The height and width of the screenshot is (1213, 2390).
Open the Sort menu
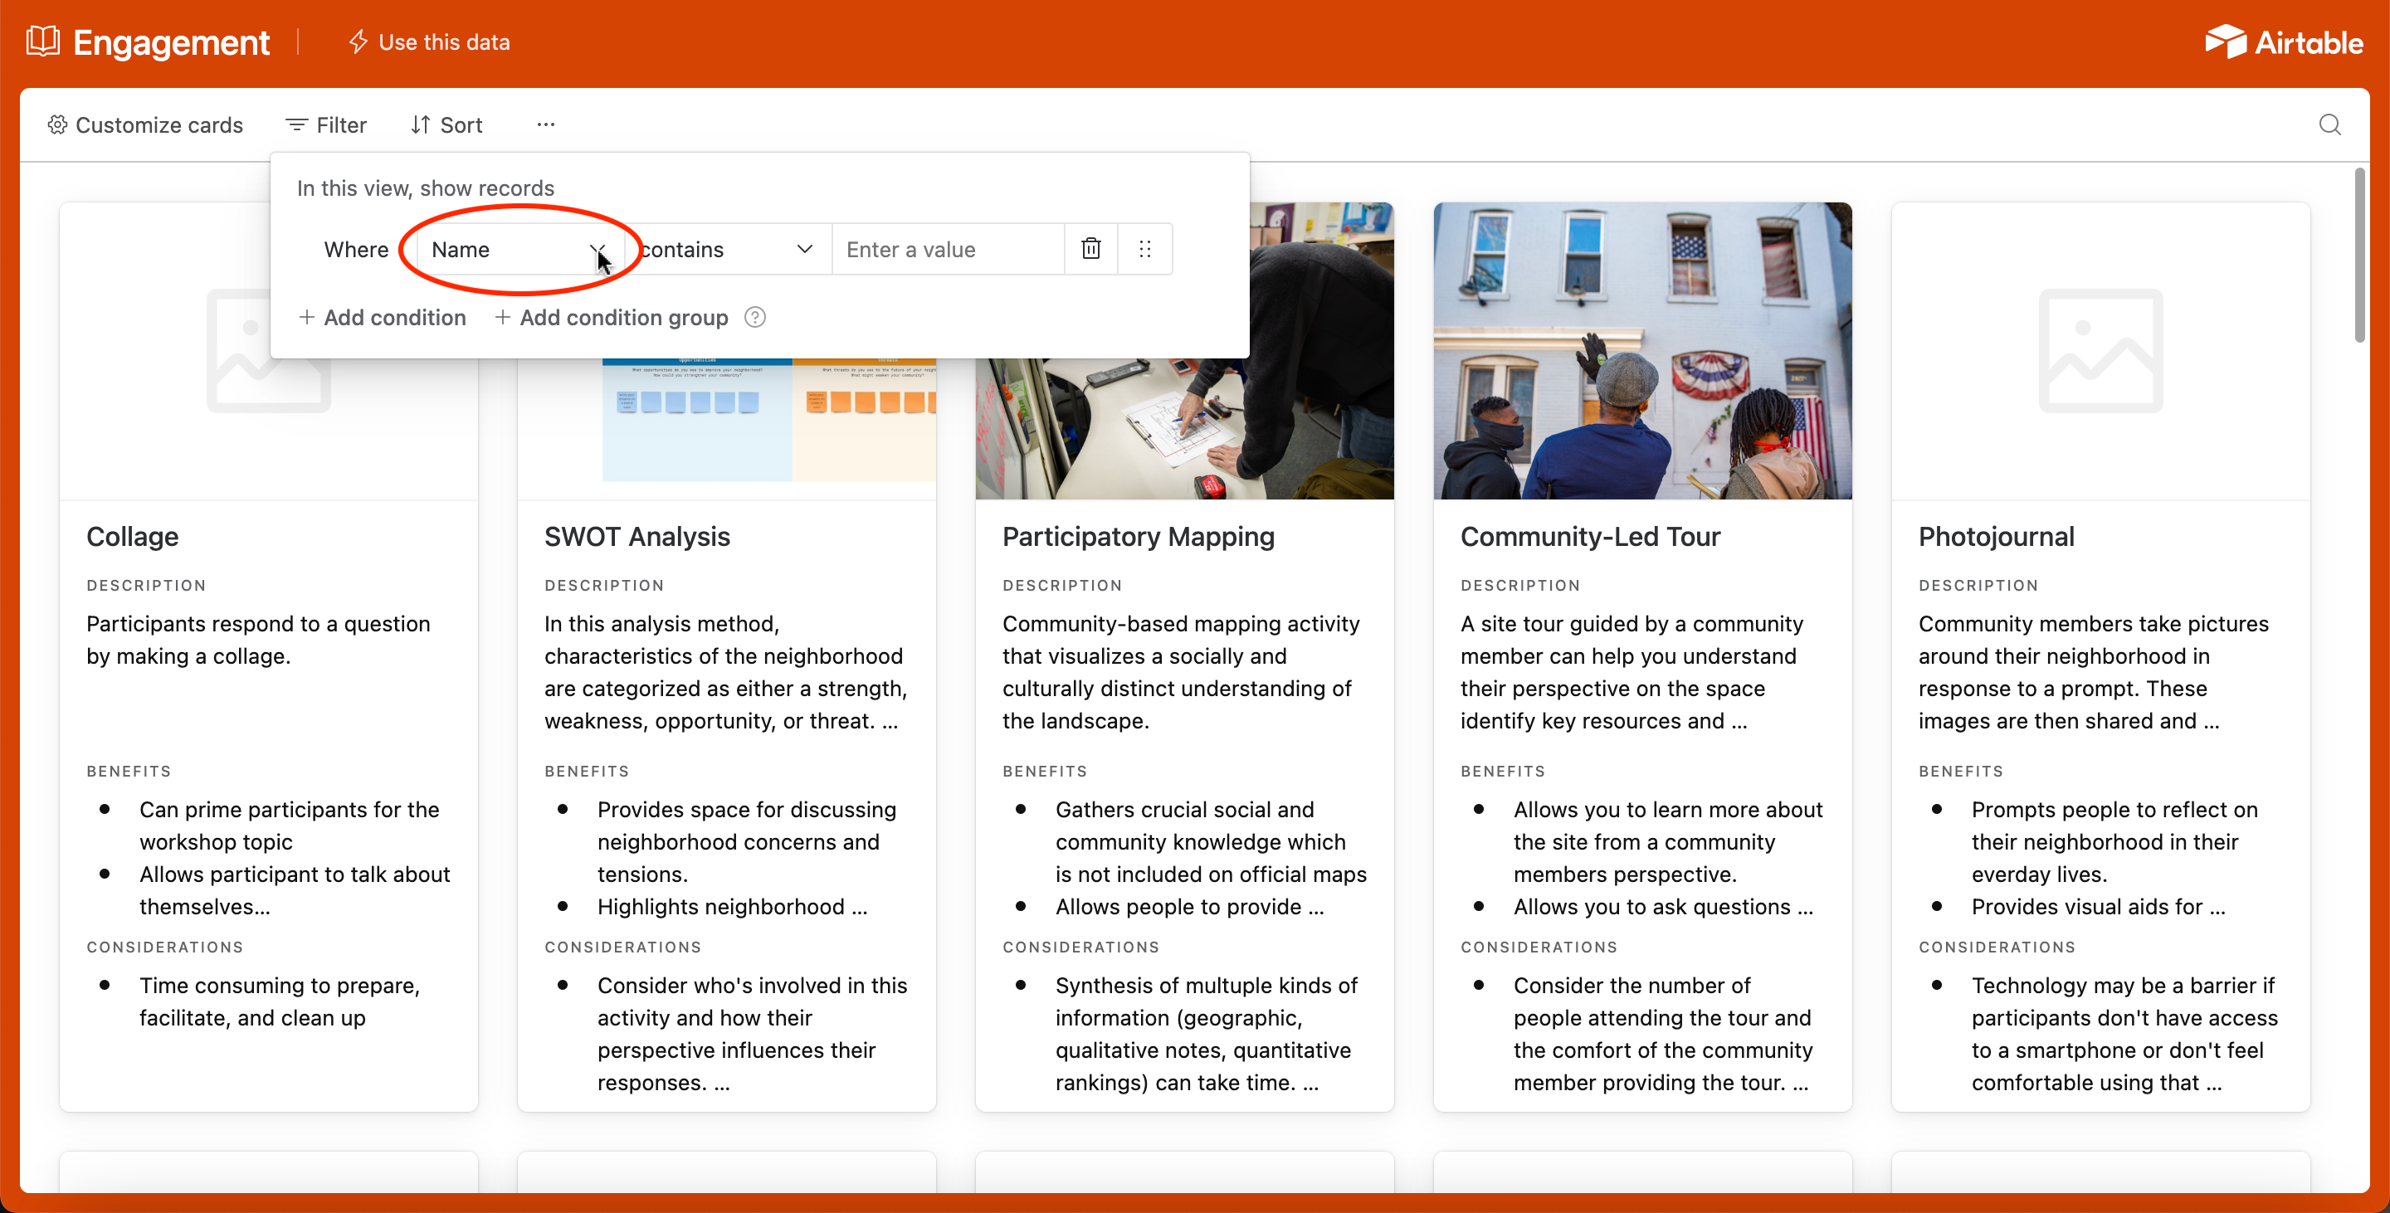[x=446, y=124]
